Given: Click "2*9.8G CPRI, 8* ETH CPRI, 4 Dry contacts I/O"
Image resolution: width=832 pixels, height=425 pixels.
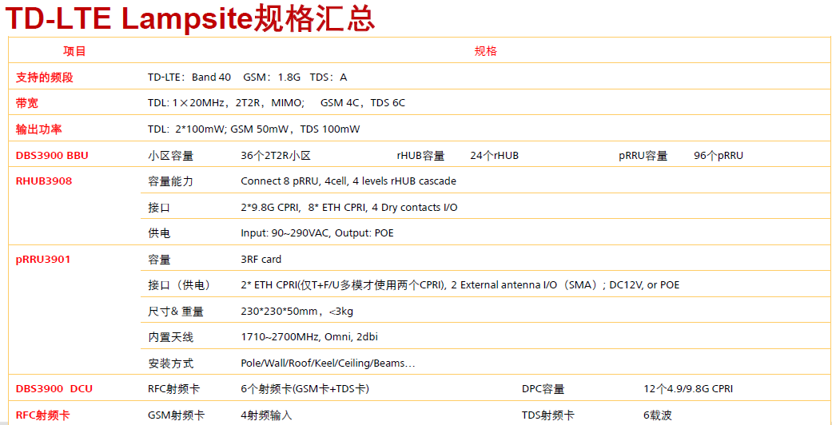Looking at the screenshot, I should coord(349,208).
